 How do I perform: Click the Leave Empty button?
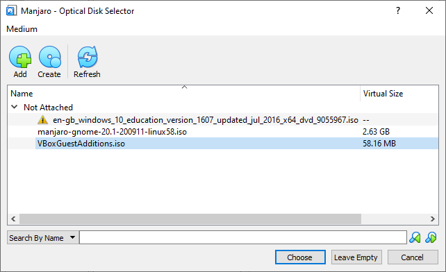[356, 257]
